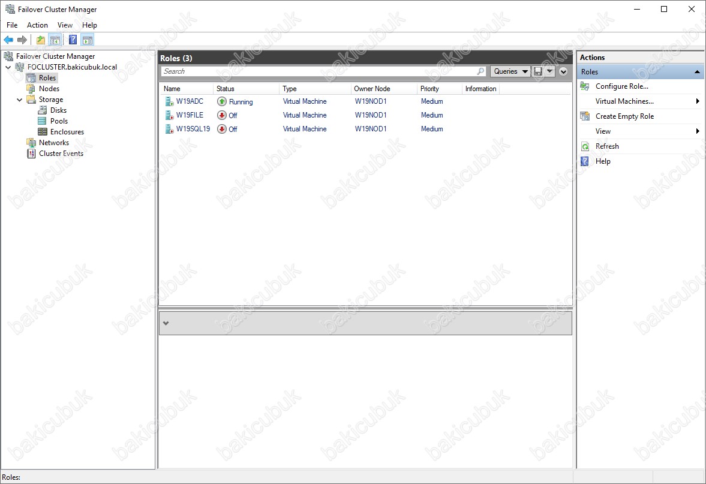Click the blue Help toolbar icon
This screenshot has height=484, width=706.
click(73, 40)
